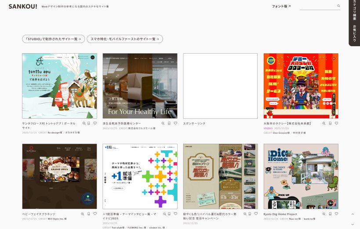
Task: Click the search magnifier icon in header
Action: [x=338, y=6]
